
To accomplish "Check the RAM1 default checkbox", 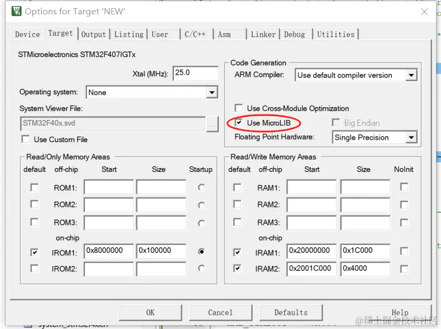I will 237,187.
